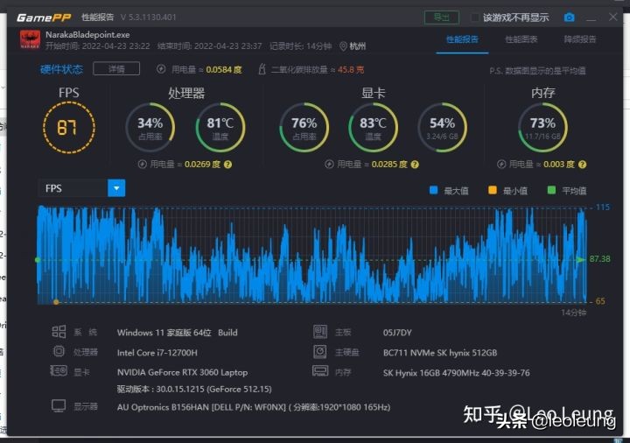Click the 05J7DY motherboard value
The width and height of the screenshot is (630, 443).
coord(397,333)
